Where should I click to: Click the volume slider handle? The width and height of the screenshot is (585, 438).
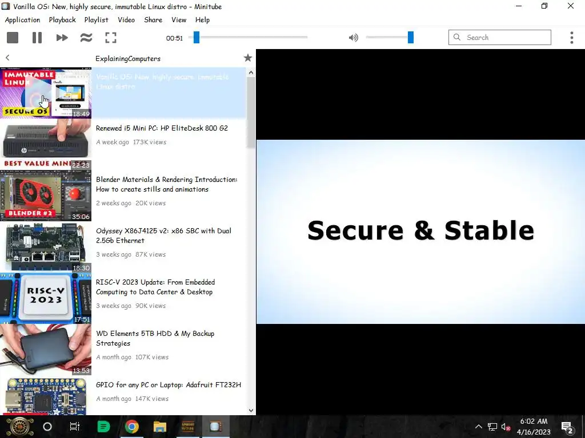point(411,37)
